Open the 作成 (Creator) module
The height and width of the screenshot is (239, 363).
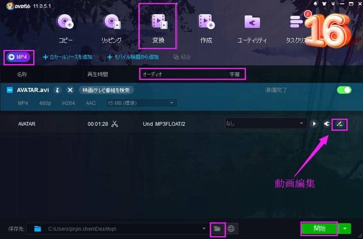206,29
